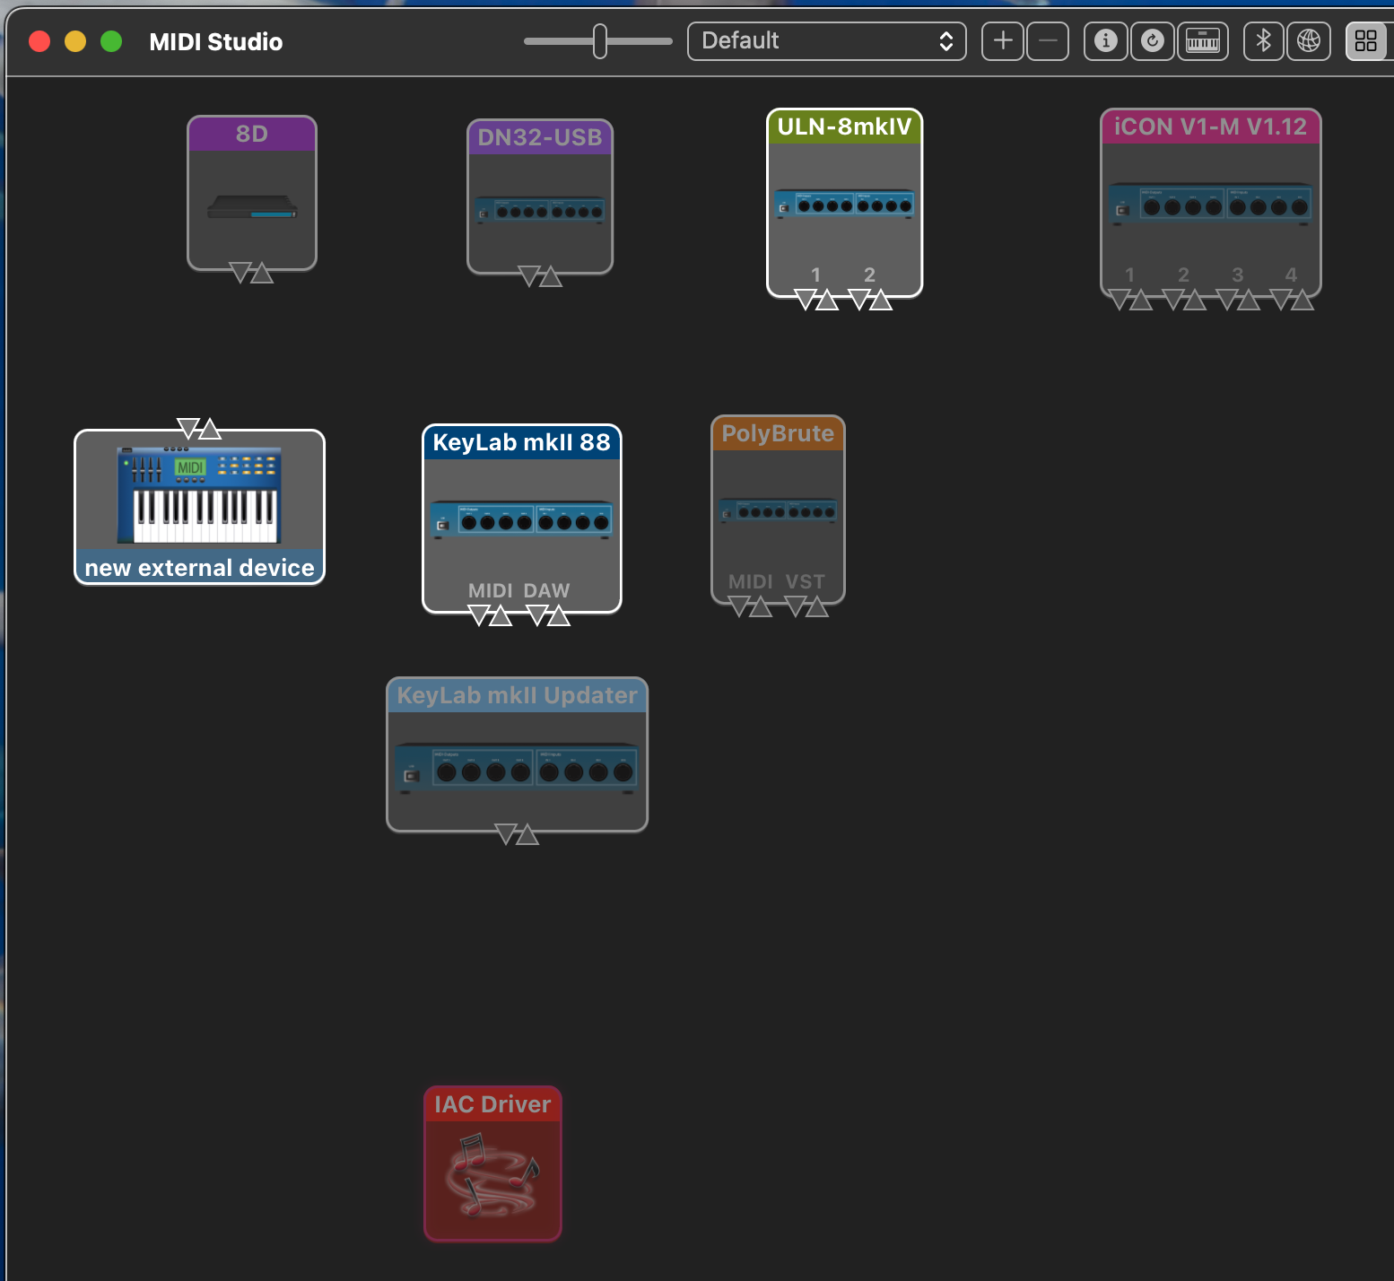Open the network MIDI globe icon
This screenshot has width=1394, height=1281.
coord(1309,41)
